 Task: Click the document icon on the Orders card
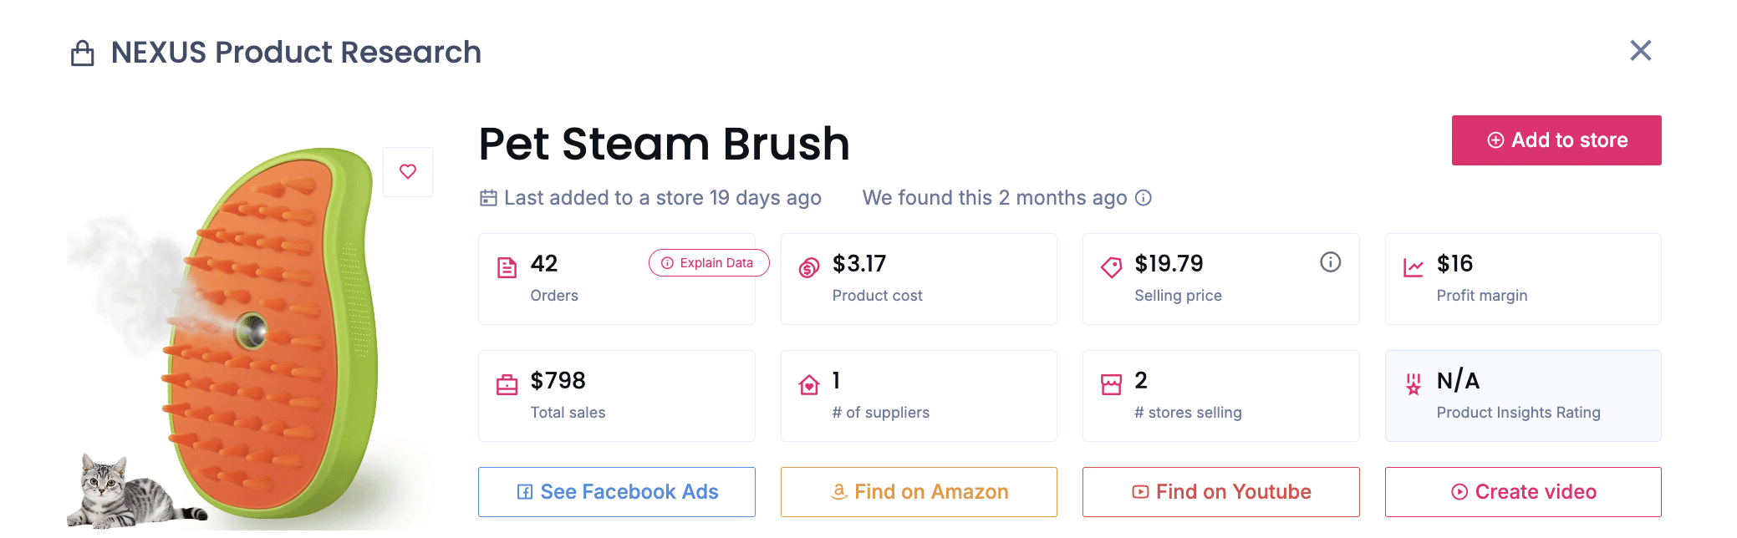[507, 264]
